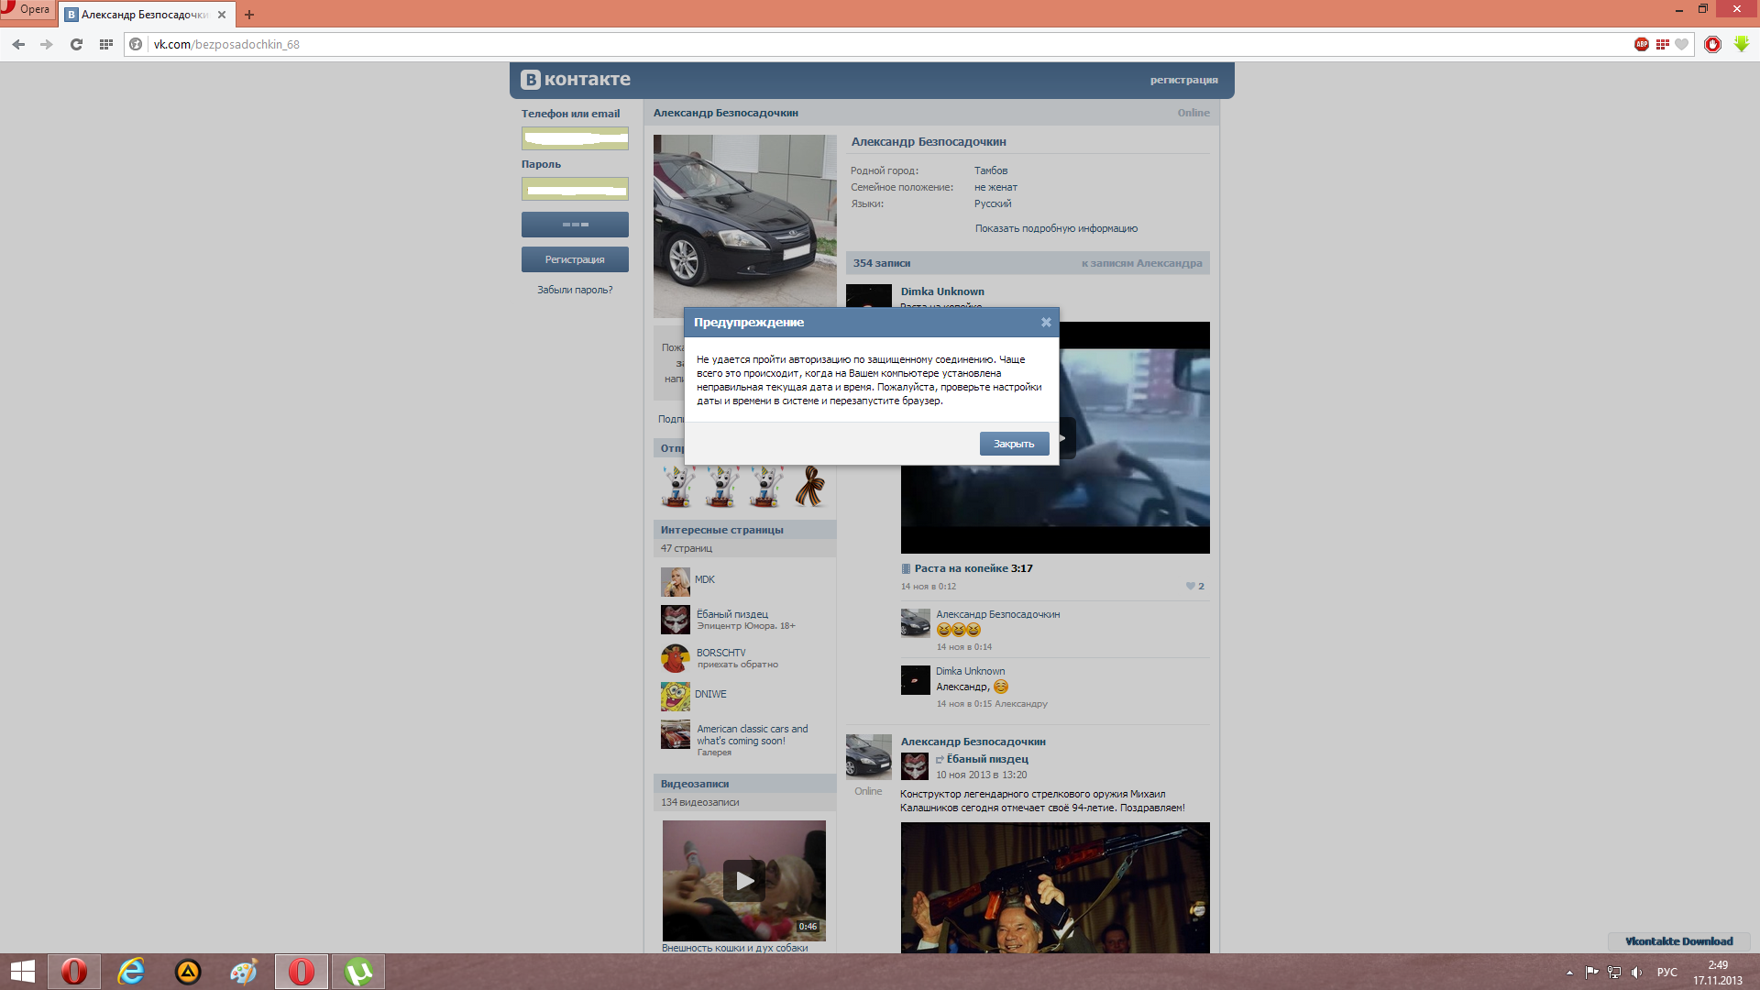1760x990 pixels.
Task: Click the like heart with 2 likes
Action: [x=1195, y=586]
